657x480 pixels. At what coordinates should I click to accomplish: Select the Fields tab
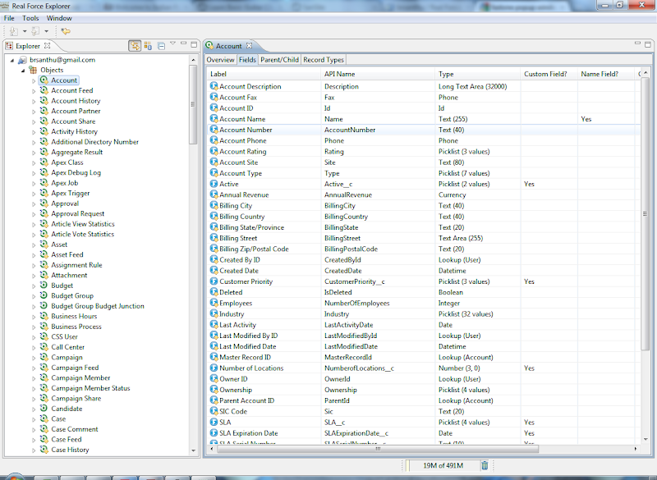point(247,60)
